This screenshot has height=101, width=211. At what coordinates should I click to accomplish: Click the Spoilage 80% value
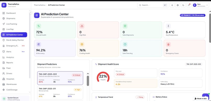[x=41, y=82]
